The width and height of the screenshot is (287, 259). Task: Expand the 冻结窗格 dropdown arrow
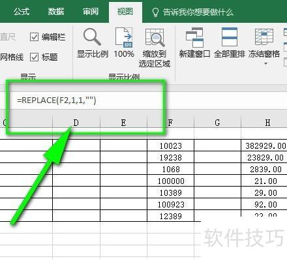(265, 64)
